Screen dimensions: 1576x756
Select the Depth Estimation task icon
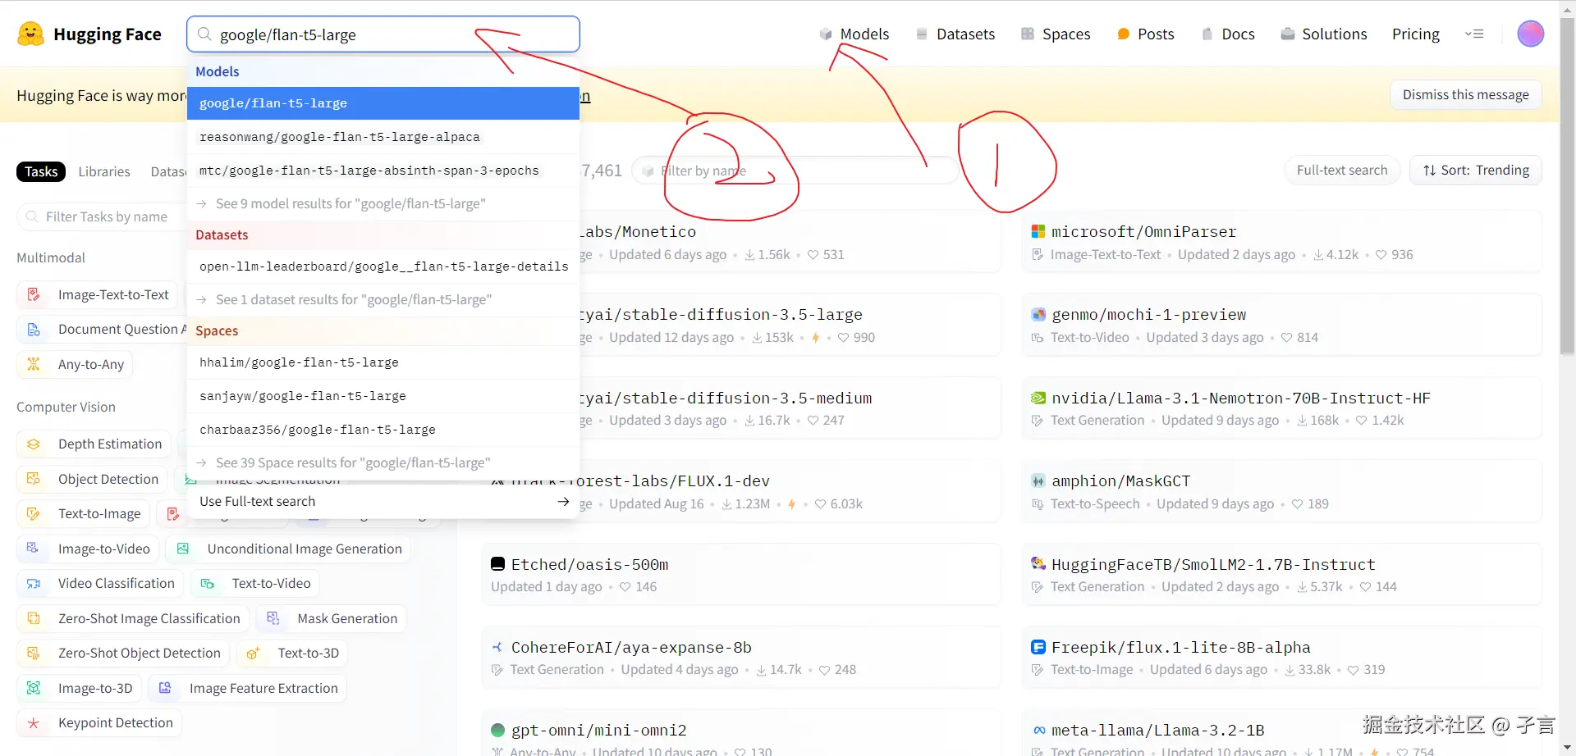(x=33, y=444)
